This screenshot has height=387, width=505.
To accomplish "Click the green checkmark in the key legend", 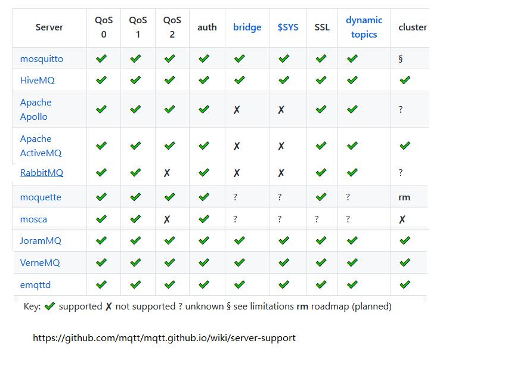I will coord(49,306).
